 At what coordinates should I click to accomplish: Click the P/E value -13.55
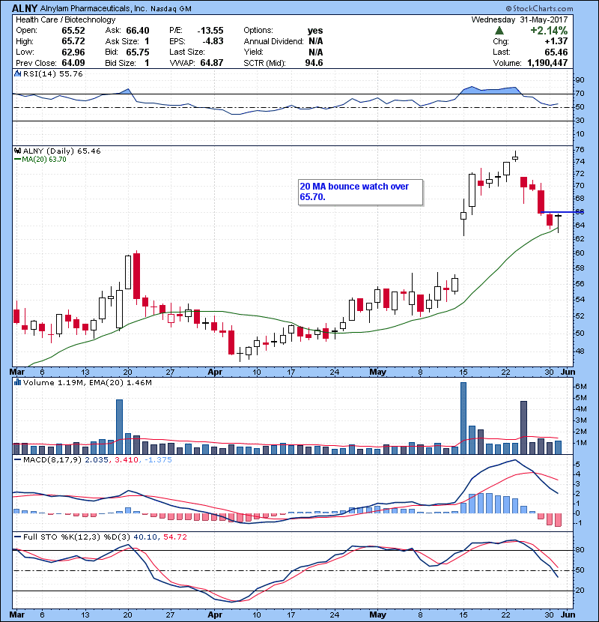[x=210, y=31]
